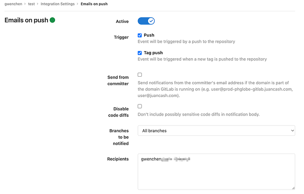Go to gwenchen in the breadcrumb
The width and height of the screenshot is (304, 194).
pos(13,4)
